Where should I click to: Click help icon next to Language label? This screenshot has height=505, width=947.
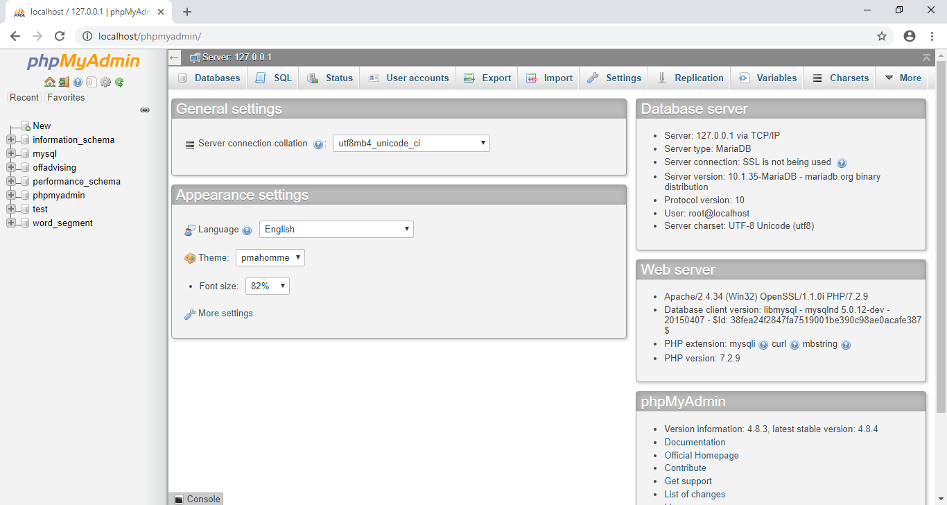click(247, 230)
